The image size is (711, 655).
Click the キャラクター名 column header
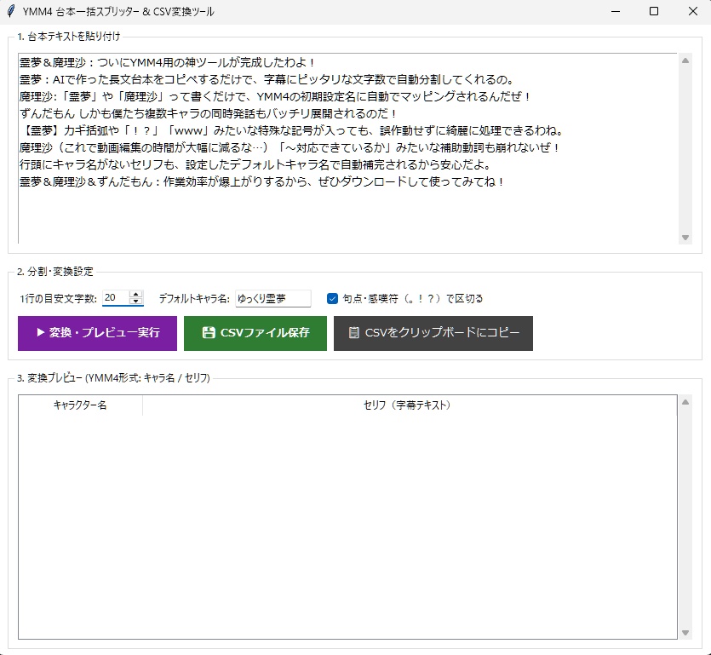click(x=80, y=405)
